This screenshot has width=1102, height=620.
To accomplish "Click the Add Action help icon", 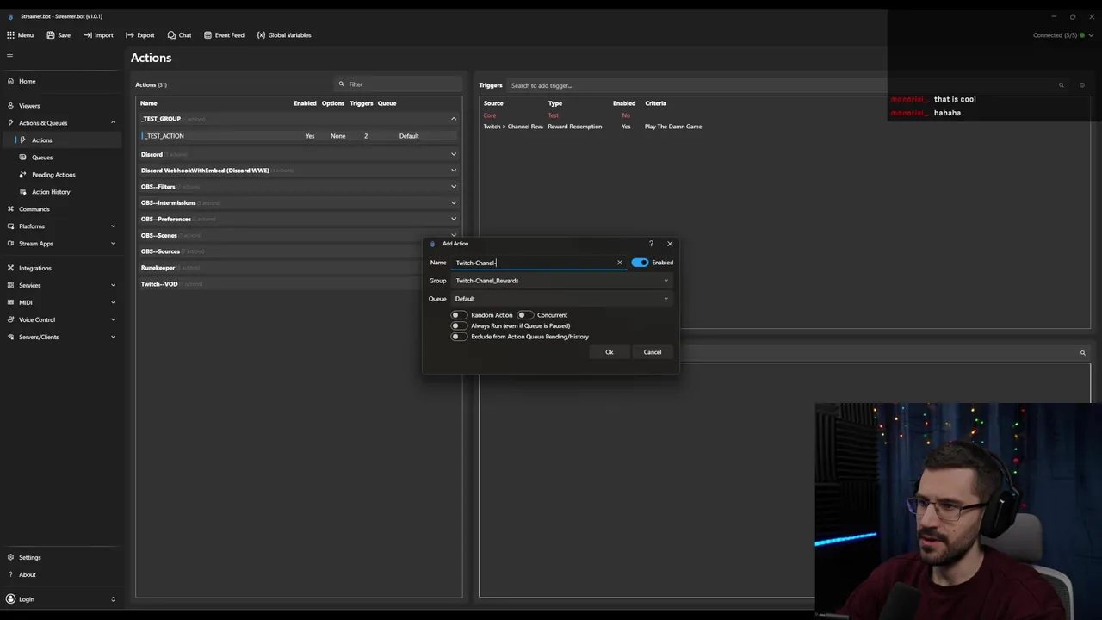I will point(651,244).
